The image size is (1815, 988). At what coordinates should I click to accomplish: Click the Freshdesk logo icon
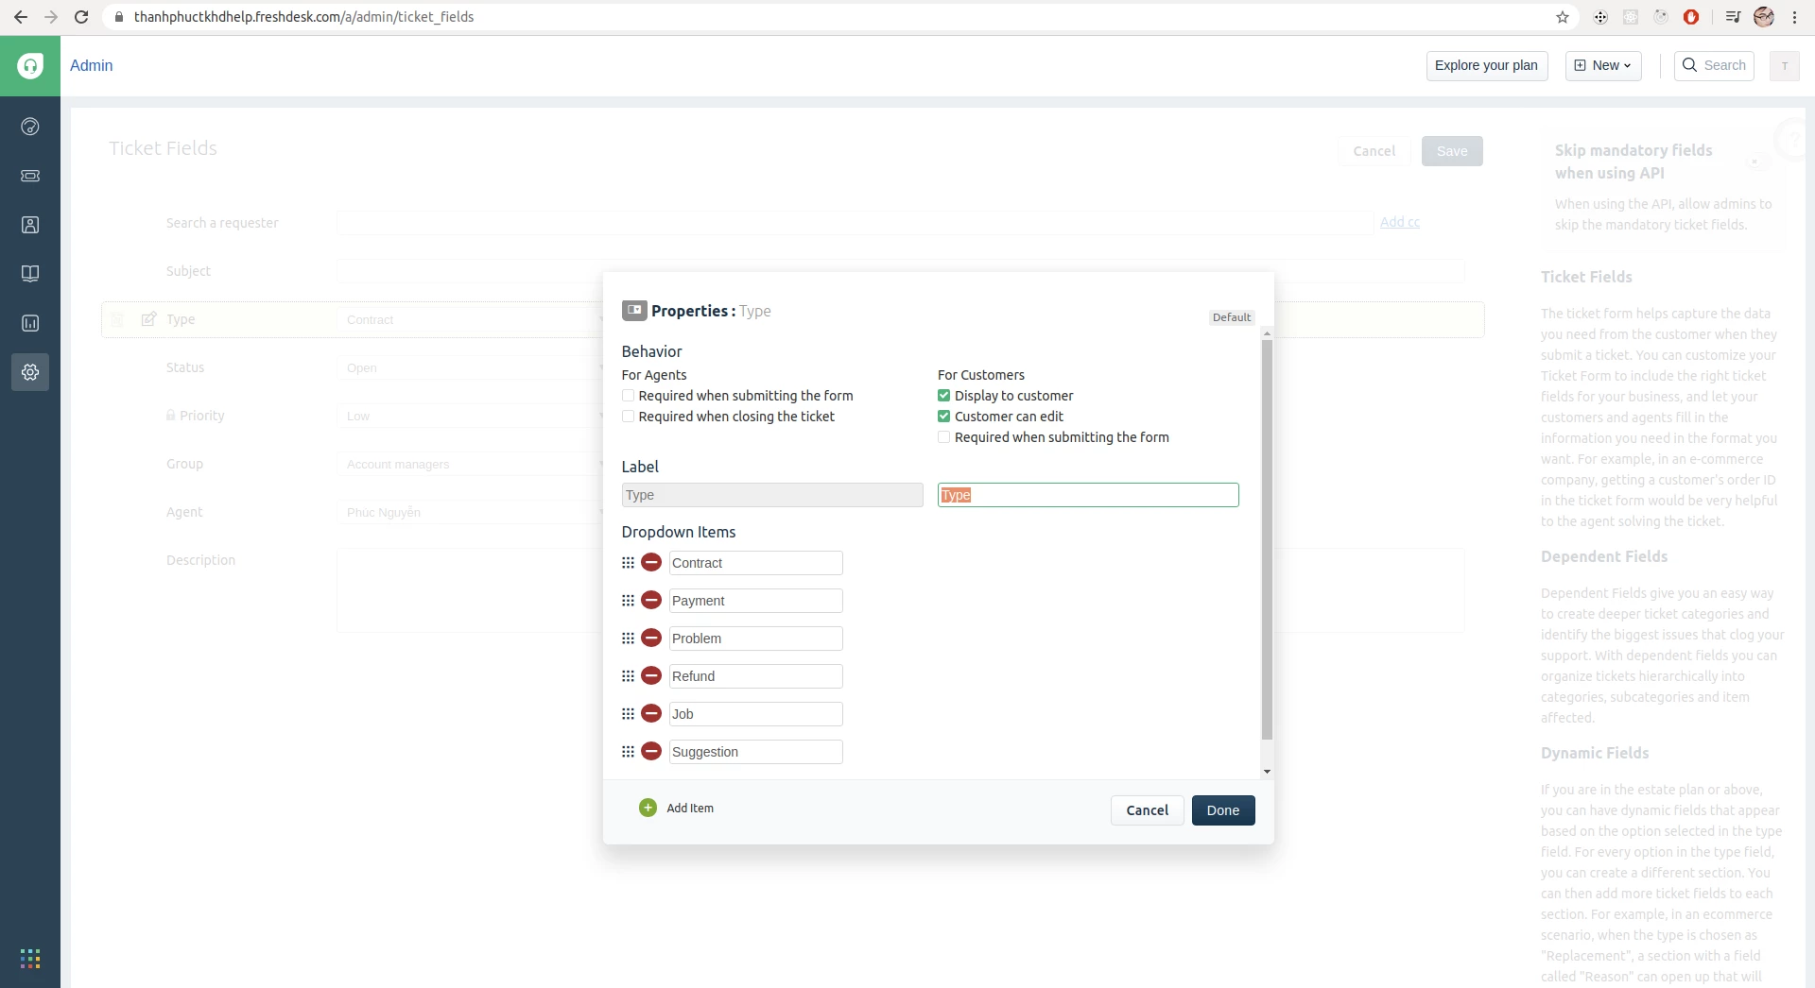point(30,66)
